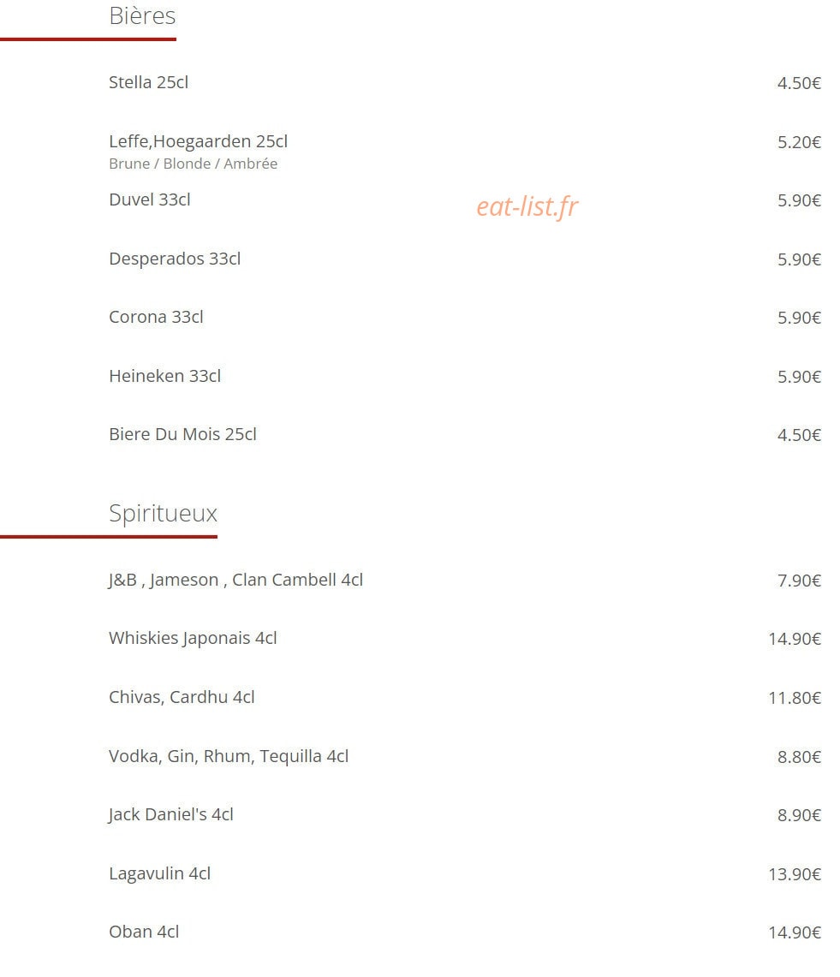
Task: Select the Oban 4cl entry
Action: (144, 932)
